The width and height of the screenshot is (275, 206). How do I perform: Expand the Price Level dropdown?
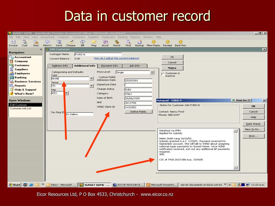[x=152, y=72]
